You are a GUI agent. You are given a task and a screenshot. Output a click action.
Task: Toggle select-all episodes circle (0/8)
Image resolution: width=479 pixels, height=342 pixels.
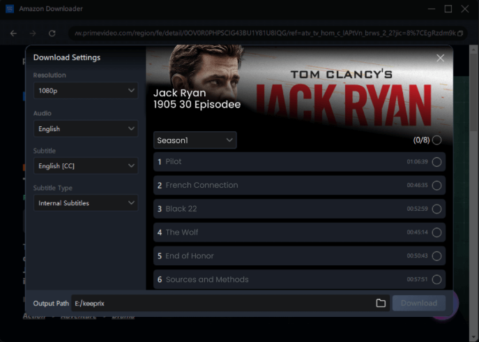pos(436,140)
